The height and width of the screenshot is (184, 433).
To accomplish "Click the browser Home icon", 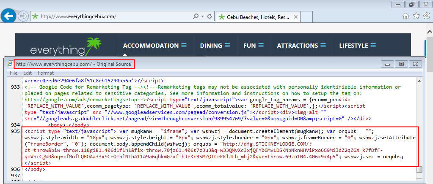I will tap(405, 16).
